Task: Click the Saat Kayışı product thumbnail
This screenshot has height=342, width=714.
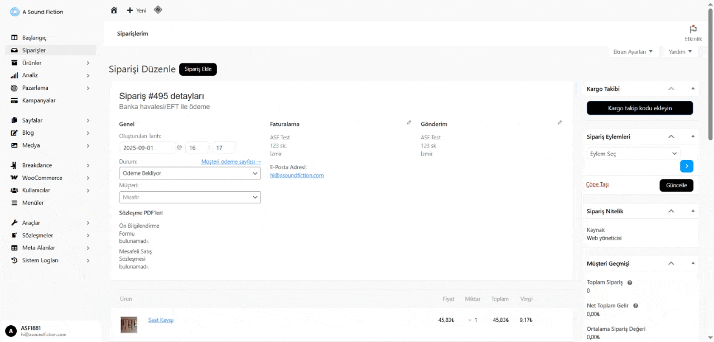Action: (x=129, y=324)
